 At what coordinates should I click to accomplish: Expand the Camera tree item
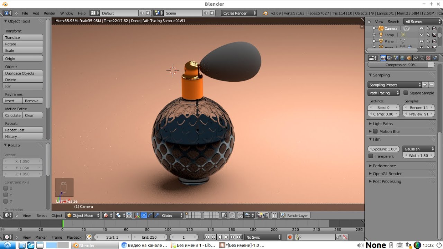(374, 28)
